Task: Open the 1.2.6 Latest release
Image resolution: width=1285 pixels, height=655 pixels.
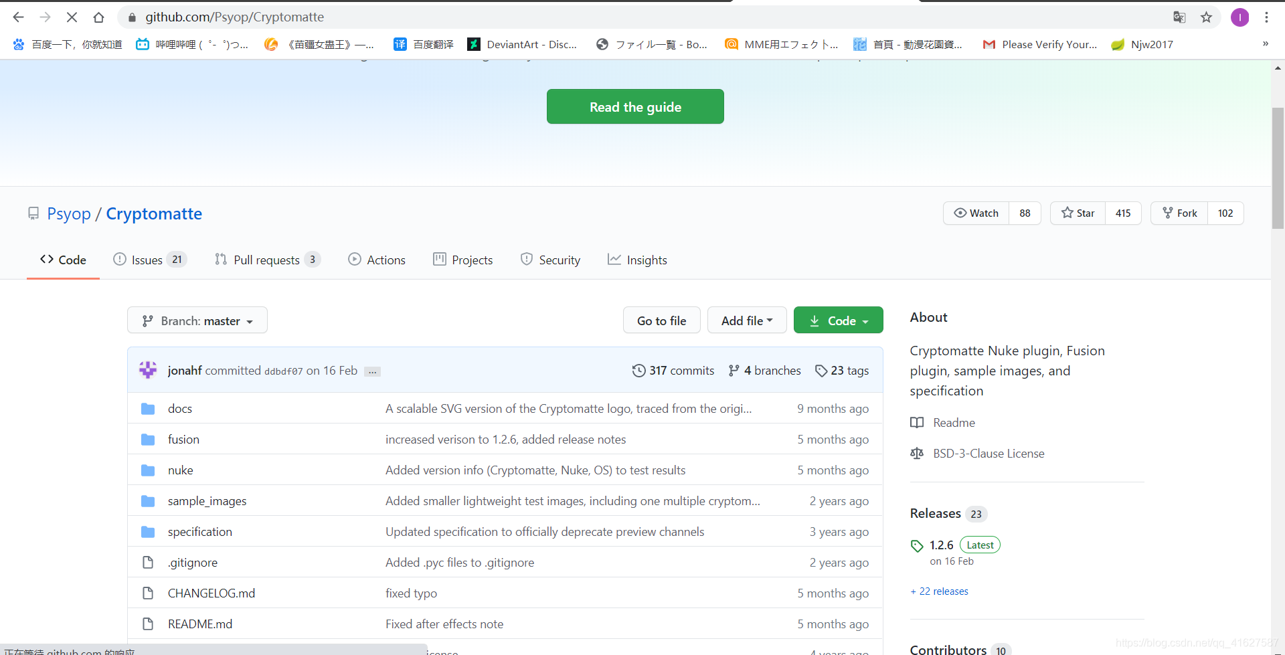Action: coord(955,545)
